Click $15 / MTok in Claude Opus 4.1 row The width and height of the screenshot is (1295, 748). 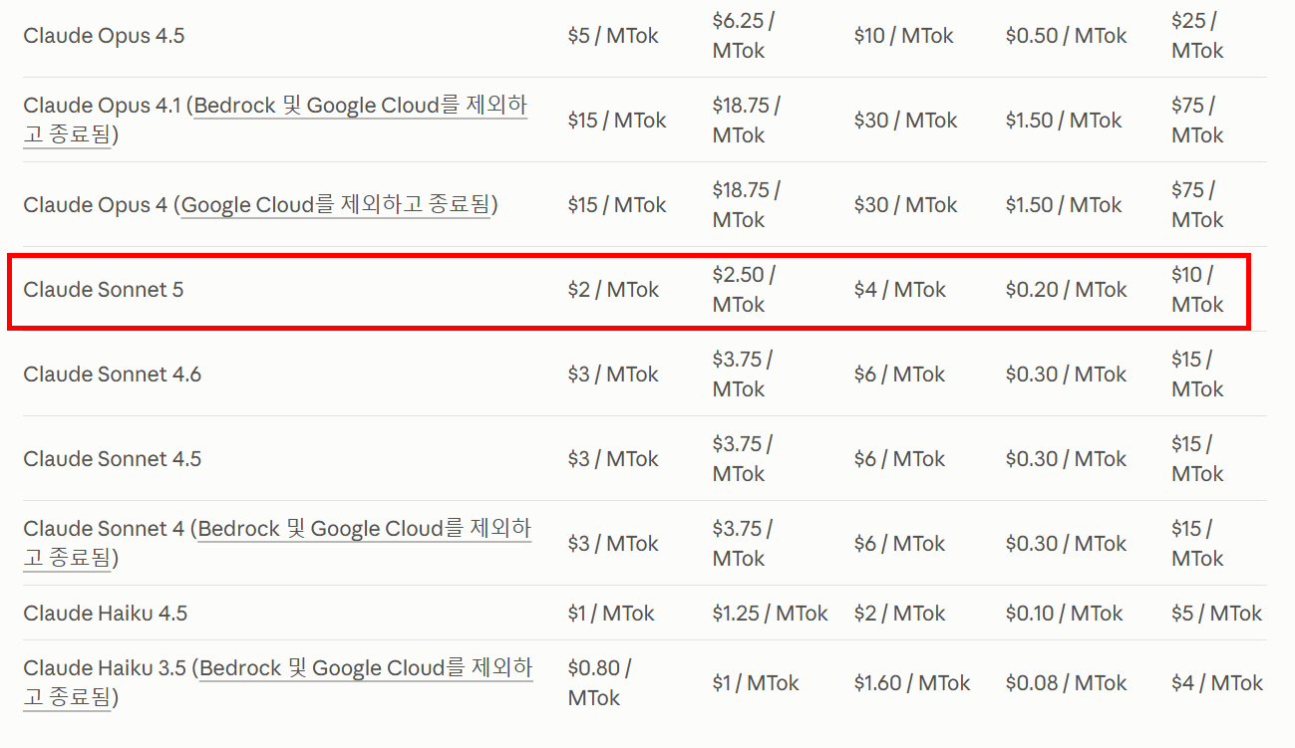(x=617, y=121)
